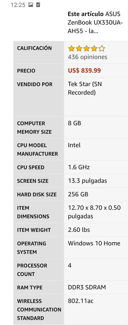Tap the star rating icons

[x=86, y=49]
